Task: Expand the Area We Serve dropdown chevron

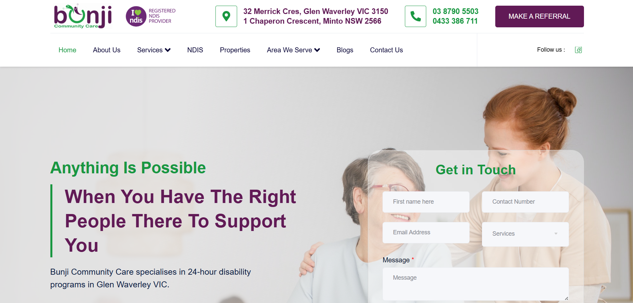Action: [317, 50]
